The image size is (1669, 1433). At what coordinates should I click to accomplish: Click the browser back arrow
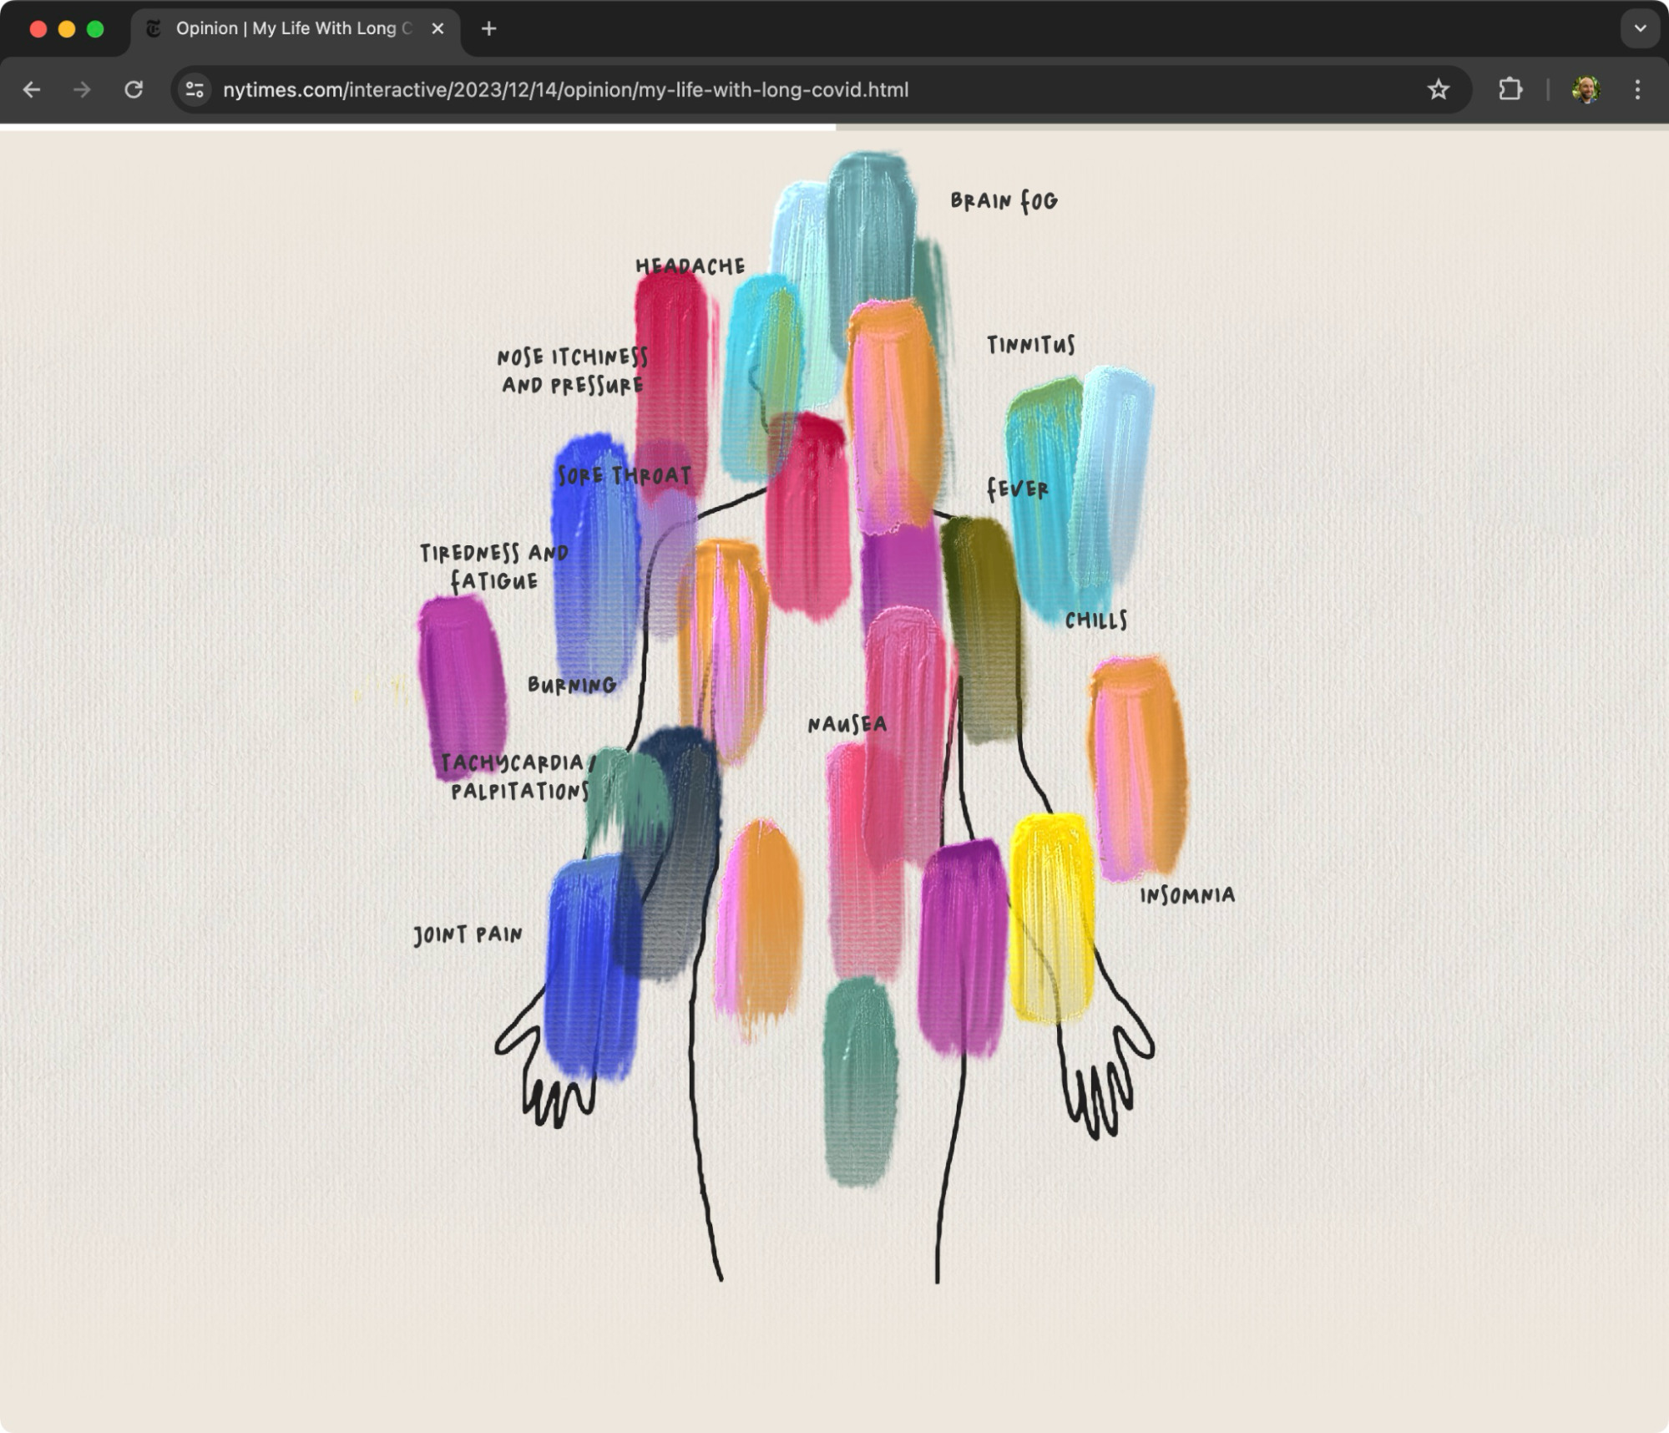(32, 89)
